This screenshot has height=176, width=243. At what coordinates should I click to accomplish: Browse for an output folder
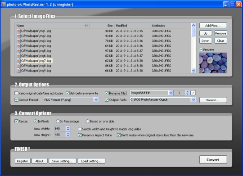(x=213, y=100)
